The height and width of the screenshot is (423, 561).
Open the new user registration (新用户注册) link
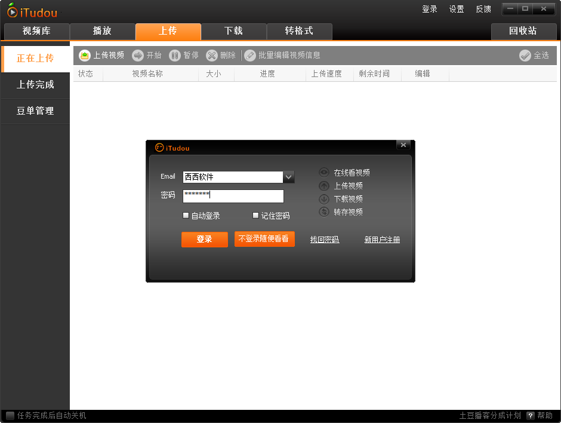pyautogui.click(x=382, y=240)
